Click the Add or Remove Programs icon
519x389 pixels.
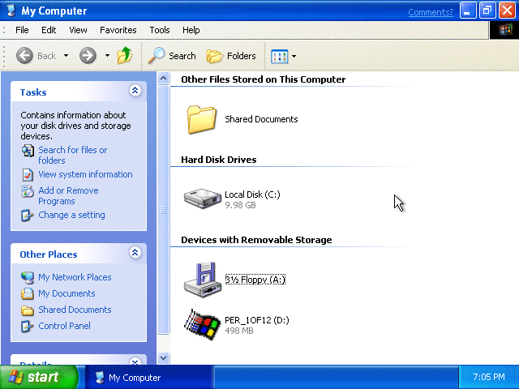(x=28, y=191)
